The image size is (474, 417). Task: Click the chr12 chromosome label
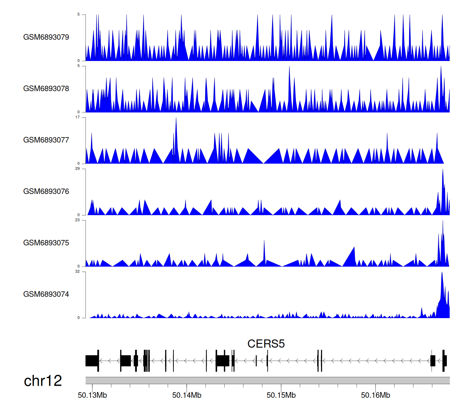coord(43,381)
